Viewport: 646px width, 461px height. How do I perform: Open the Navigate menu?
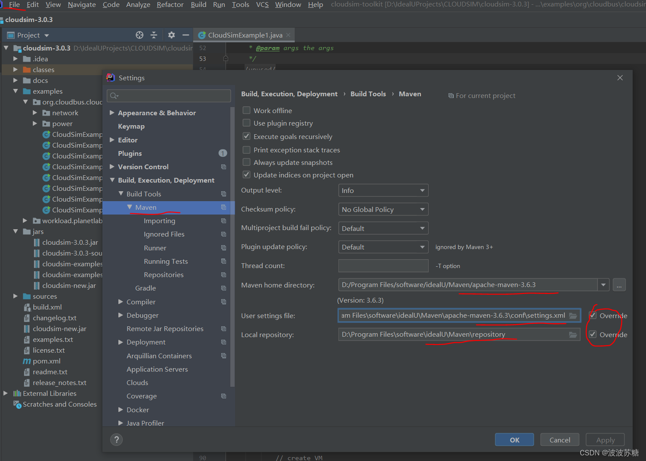pyautogui.click(x=82, y=4)
